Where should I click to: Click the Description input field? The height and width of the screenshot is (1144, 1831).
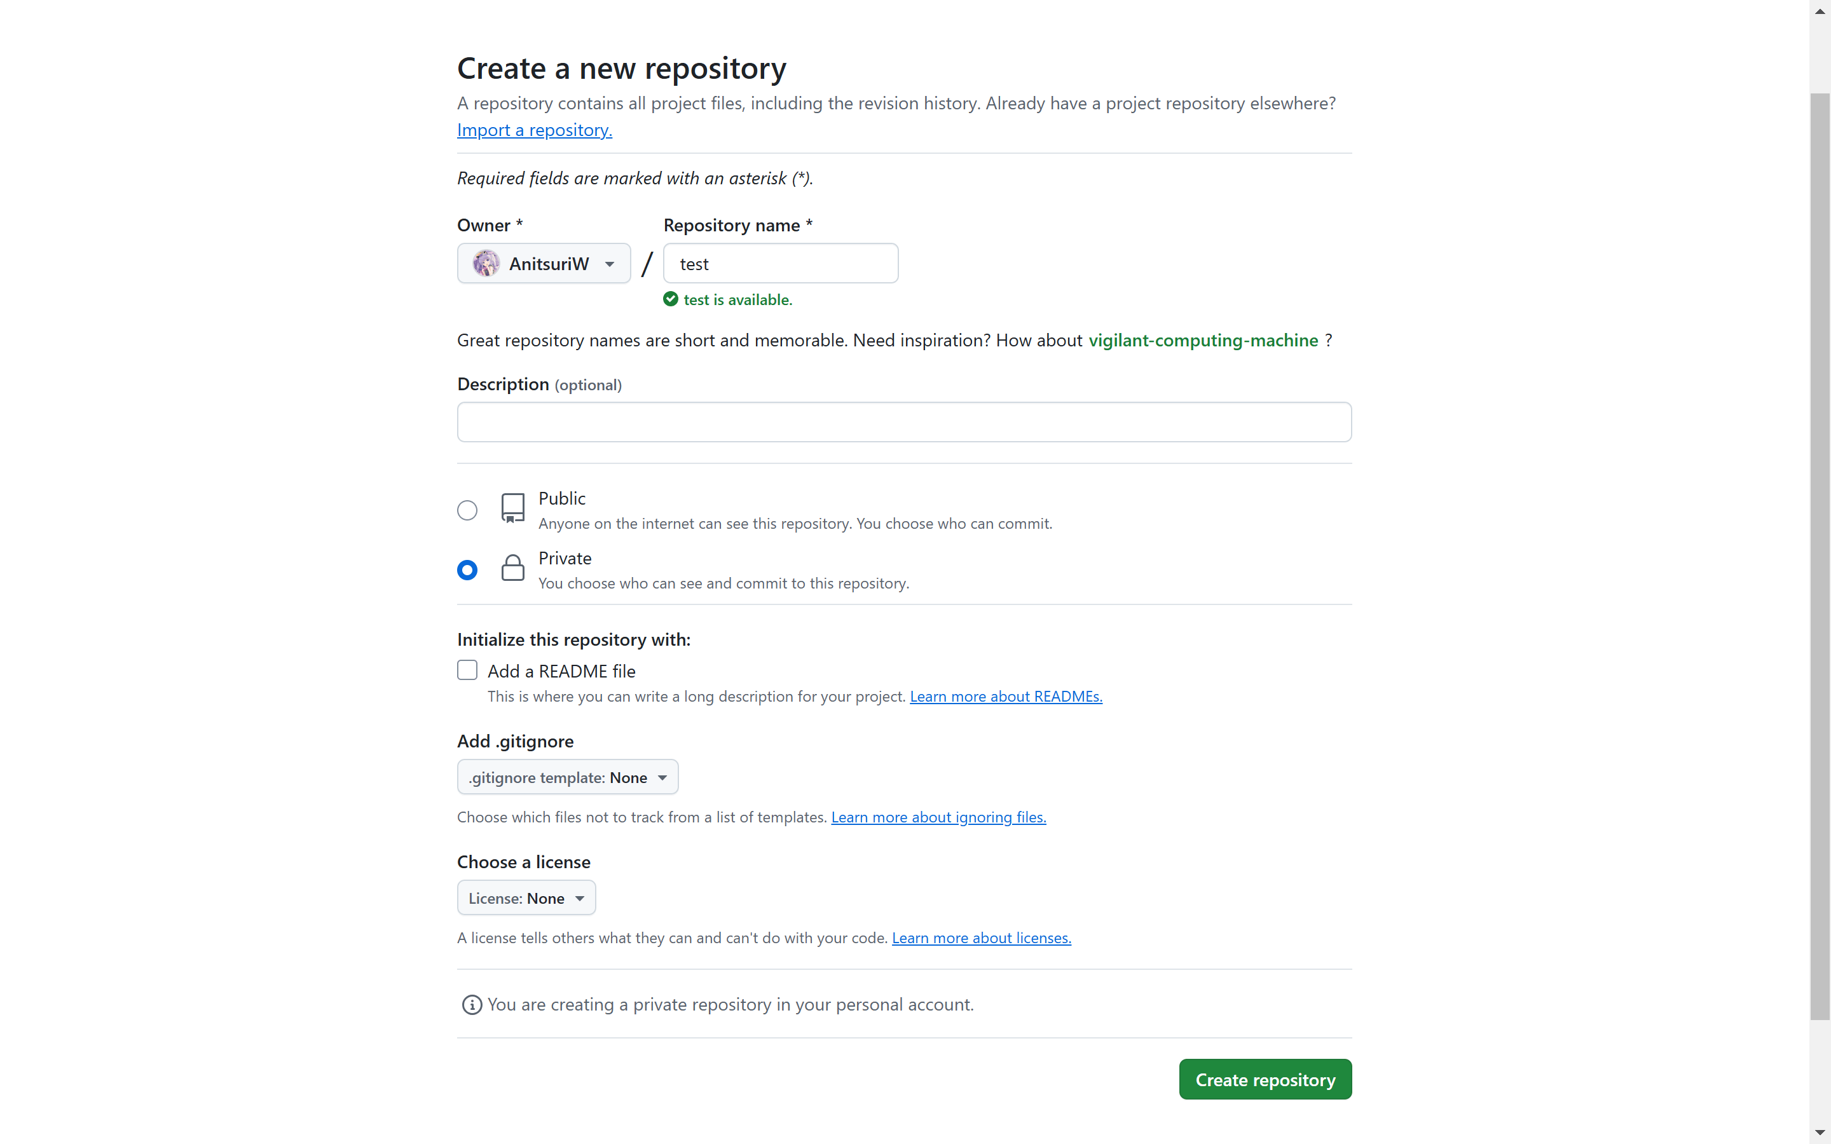[x=904, y=422]
